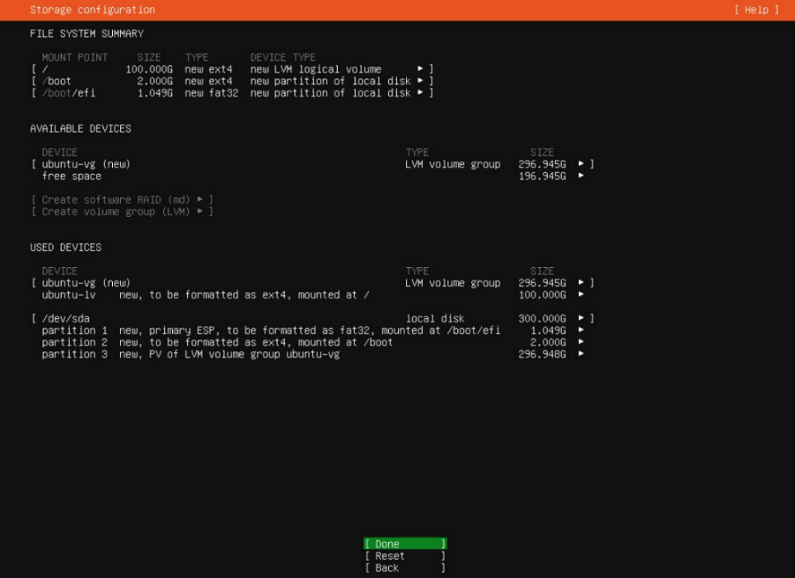795x578 pixels.
Task: Select the free space row
Action: coord(72,176)
